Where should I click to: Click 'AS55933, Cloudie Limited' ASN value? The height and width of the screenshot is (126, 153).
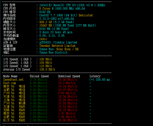58,42
